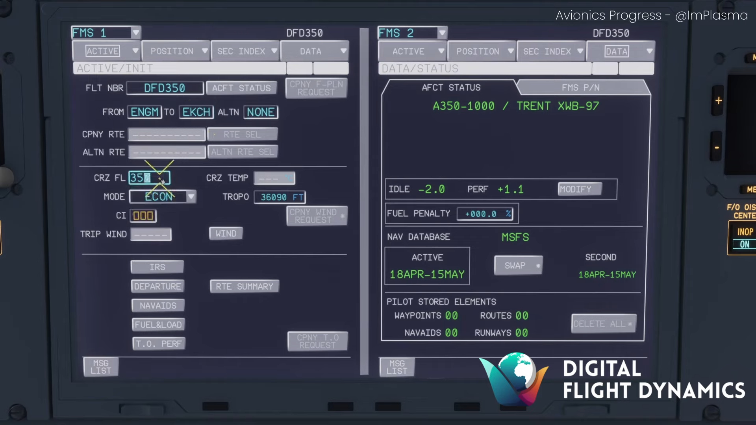Expand the MODE ECON dropdown
756x425 pixels.
click(x=191, y=196)
